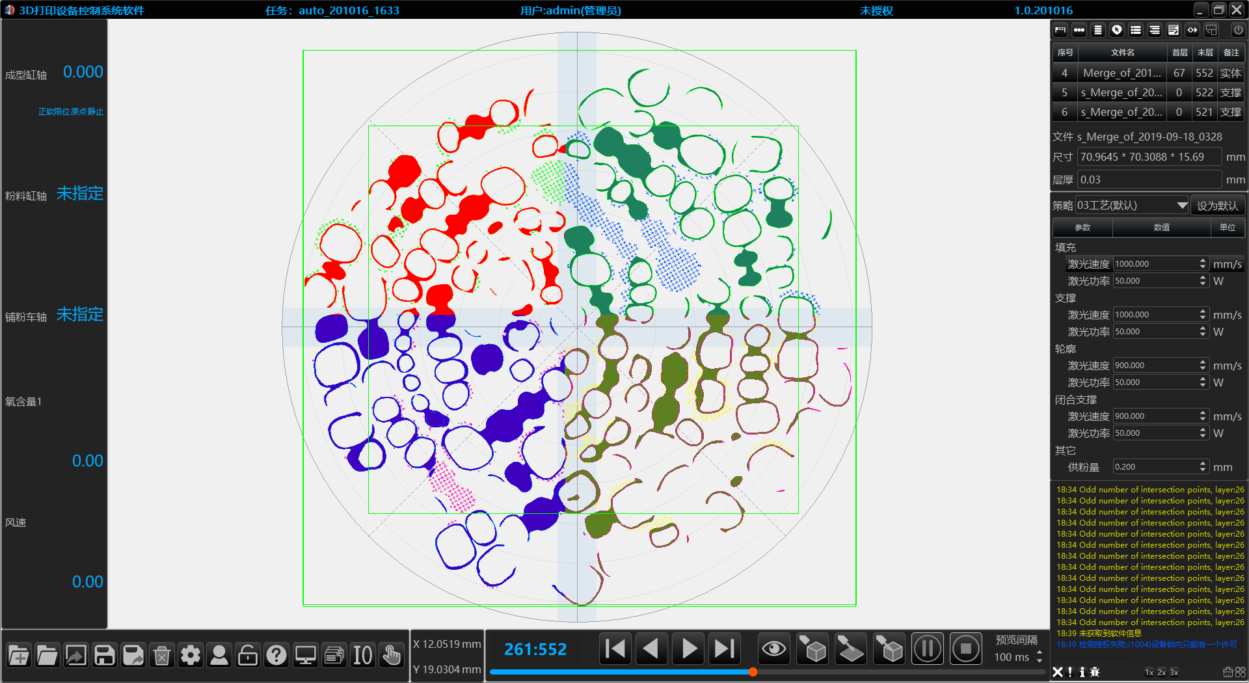This screenshot has height=683, width=1249.
Task: Open the 策略 strategy dropdown
Action: tap(1132, 206)
